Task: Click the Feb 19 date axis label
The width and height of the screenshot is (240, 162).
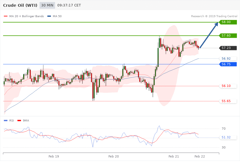Action: tap(54, 156)
